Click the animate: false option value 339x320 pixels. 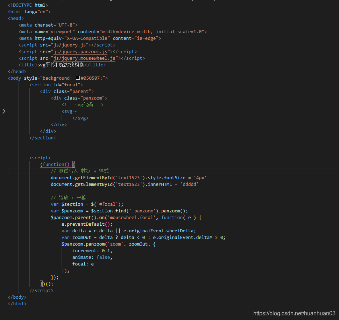click(104, 257)
